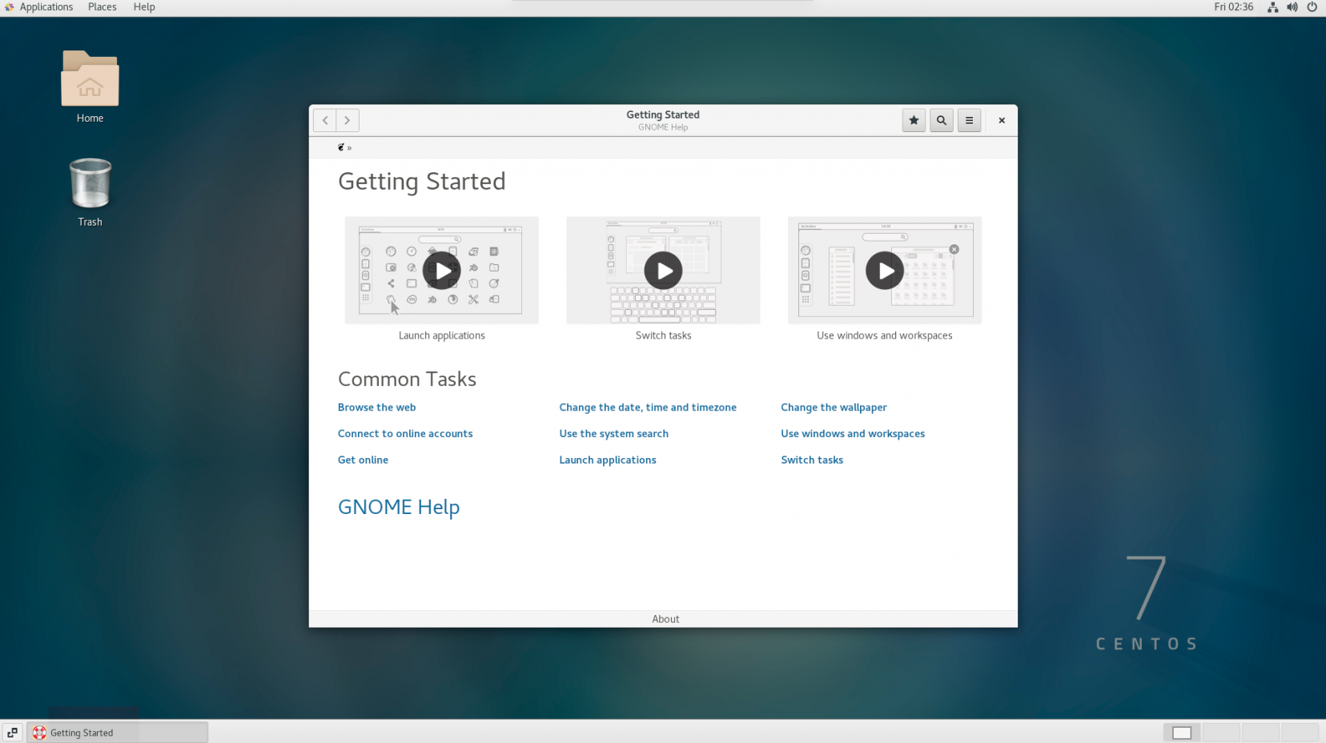Viewport: 1326px width, 743px height.
Task: Open the hamburger menu in the Help titlebar
Action: click(969, 120)
